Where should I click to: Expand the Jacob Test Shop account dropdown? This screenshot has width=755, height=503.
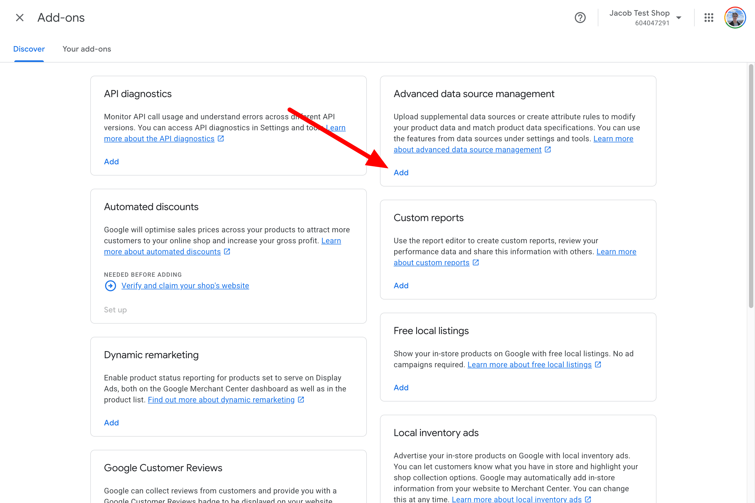click(x=678, y=18)
